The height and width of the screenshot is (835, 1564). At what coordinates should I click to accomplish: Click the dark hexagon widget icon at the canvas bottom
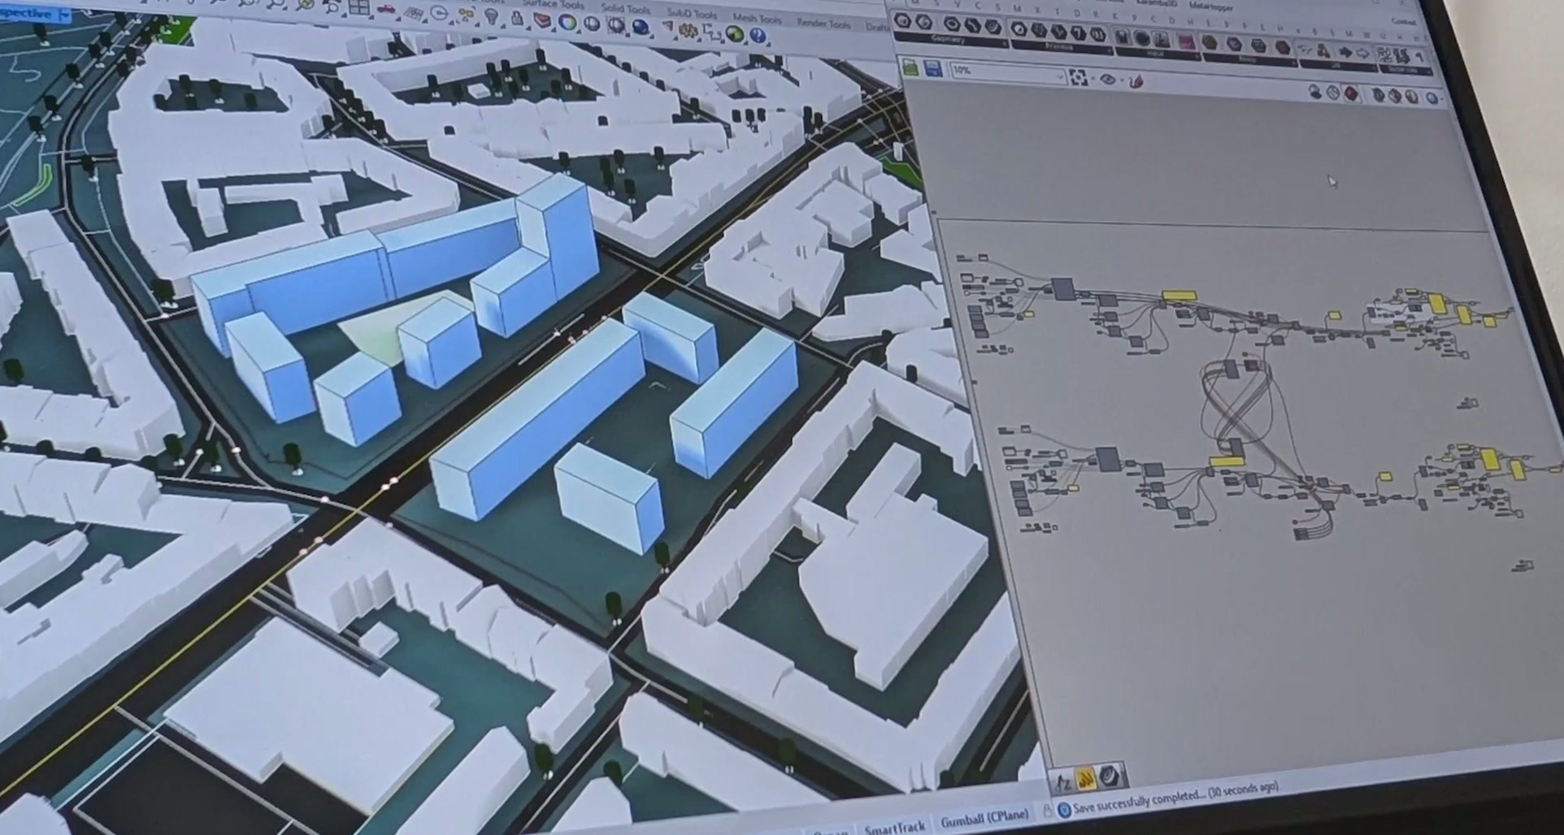coord(1110,777)
